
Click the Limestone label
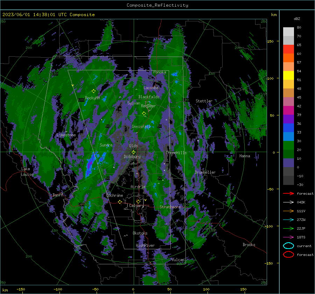(66, 135)
